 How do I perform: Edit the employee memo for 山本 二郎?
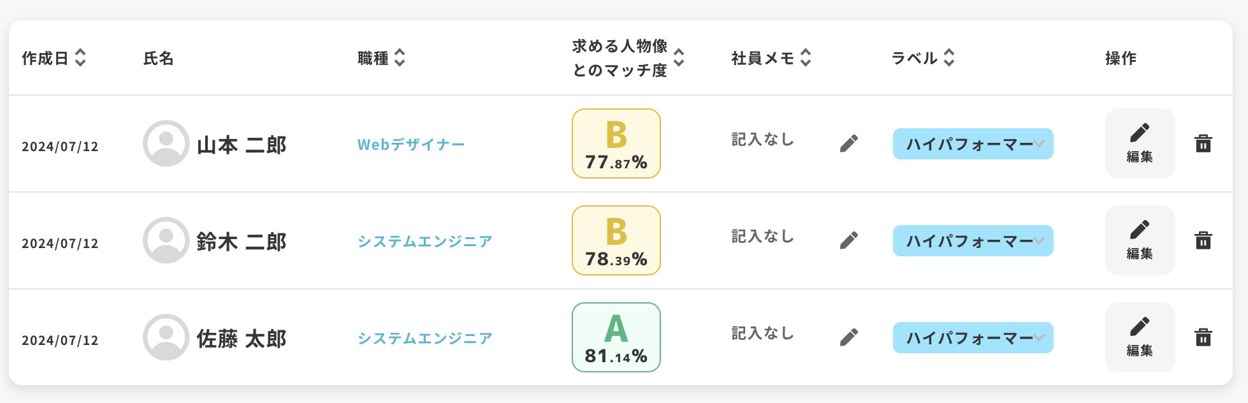tap(848, 143)
